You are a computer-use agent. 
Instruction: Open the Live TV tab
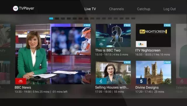(x=90, y=9)
